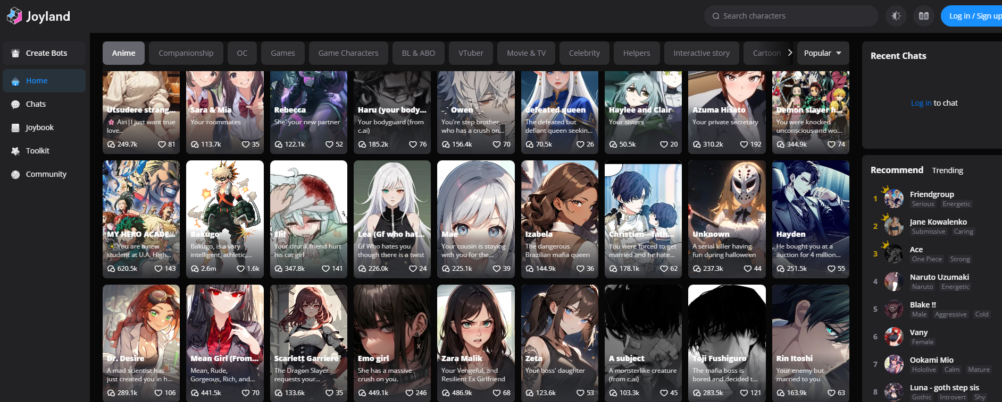Click heart icon on Demon slayer card

[x=831, y=144]
